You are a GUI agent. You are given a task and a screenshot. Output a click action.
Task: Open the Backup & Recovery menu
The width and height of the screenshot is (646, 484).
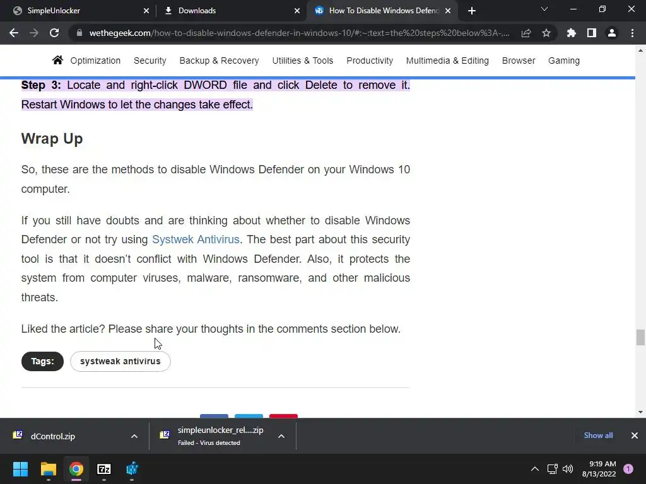[219, 60]
